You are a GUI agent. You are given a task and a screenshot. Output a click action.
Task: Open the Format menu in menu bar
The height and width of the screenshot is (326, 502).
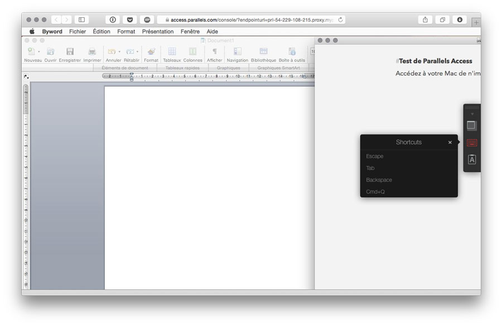point(126,31)
